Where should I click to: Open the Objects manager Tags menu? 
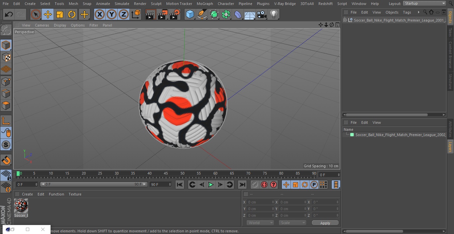click(407, 12)
